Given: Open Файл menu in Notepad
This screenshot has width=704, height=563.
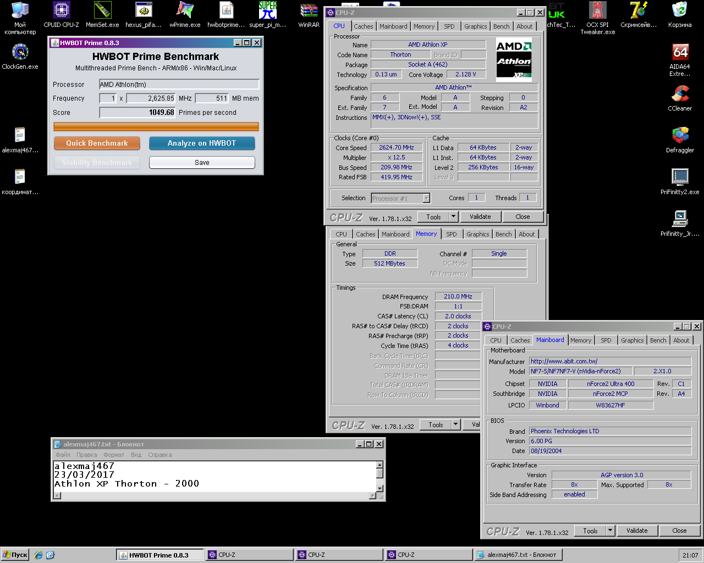Looking at the screenshot, I should coord(63,455).
